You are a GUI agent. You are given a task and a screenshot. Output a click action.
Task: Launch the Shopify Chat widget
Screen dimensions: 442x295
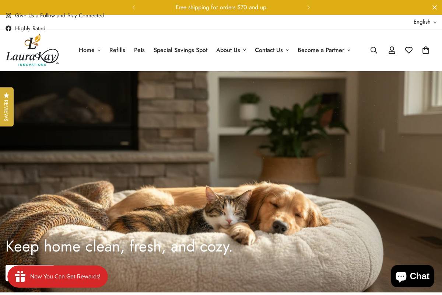412,276
